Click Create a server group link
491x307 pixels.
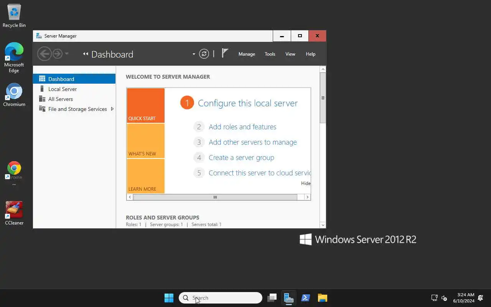point(241,157)
